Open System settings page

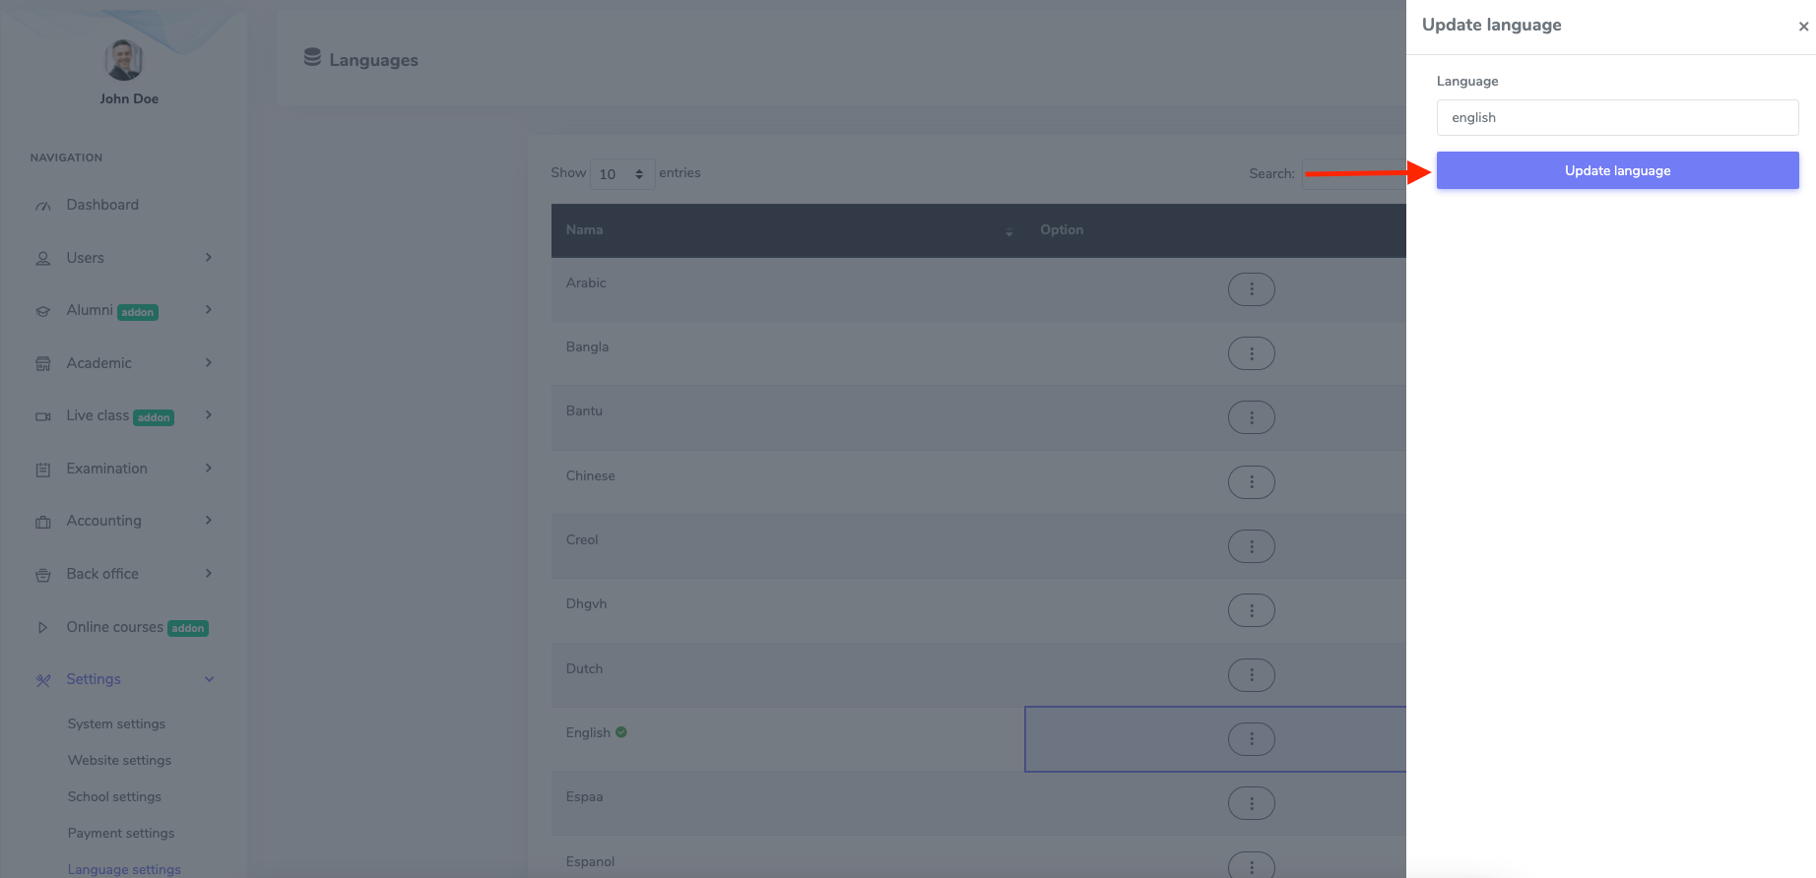(116, 723)
